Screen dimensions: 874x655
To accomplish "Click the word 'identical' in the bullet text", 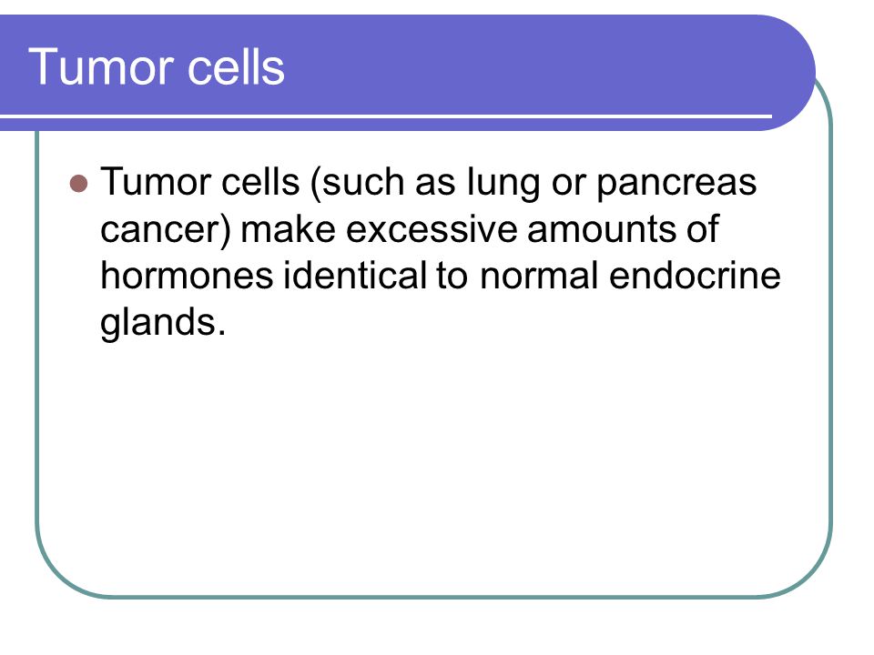I will (x=355, y=275).
